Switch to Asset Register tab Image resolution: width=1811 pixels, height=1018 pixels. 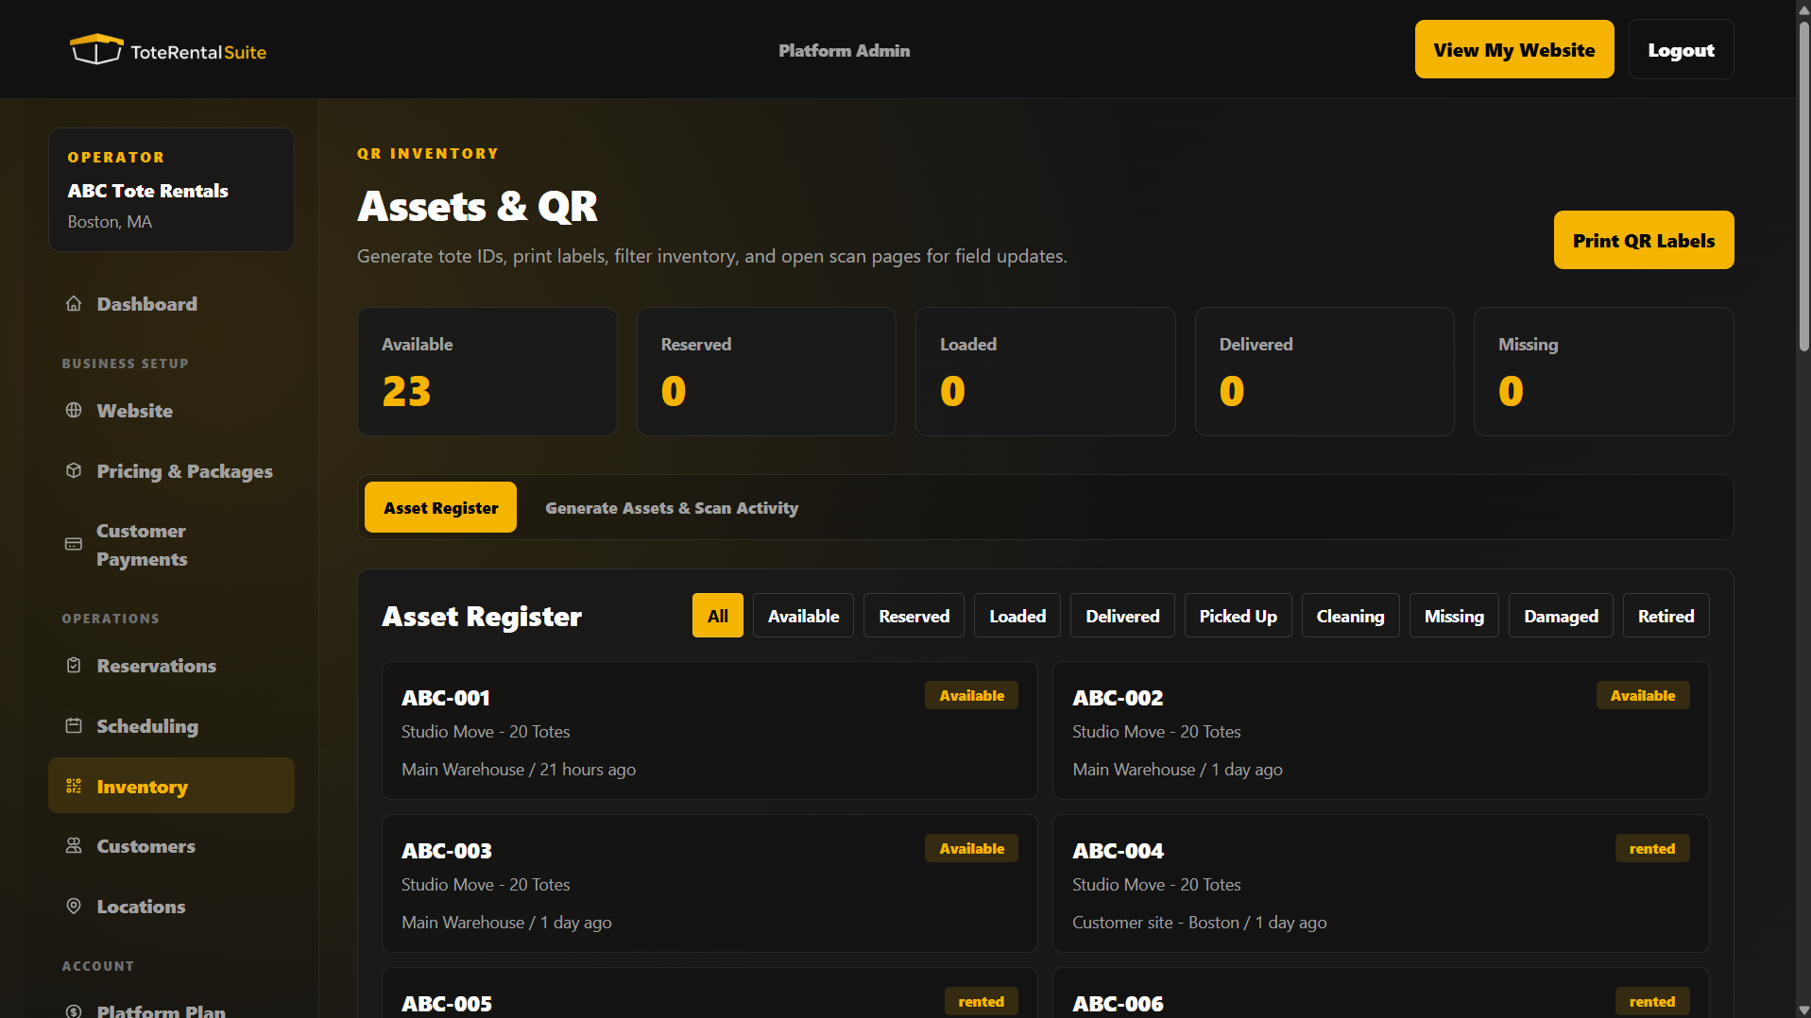point(440,507)
